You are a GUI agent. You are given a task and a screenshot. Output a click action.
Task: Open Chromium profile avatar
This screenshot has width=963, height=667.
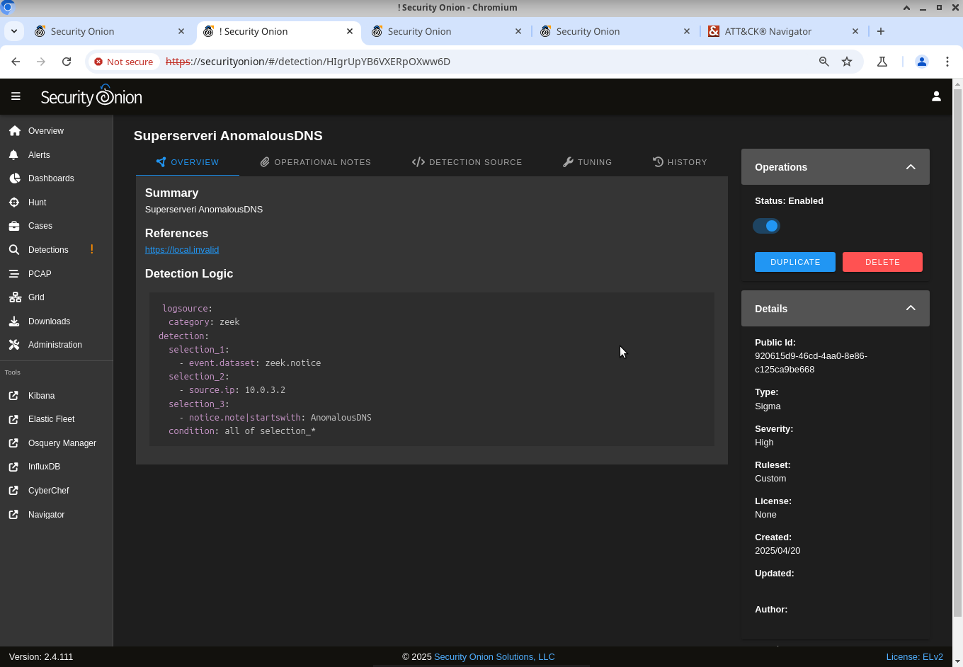point(922,62)
